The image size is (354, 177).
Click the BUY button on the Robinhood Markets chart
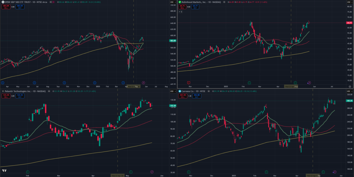[195, 6]
